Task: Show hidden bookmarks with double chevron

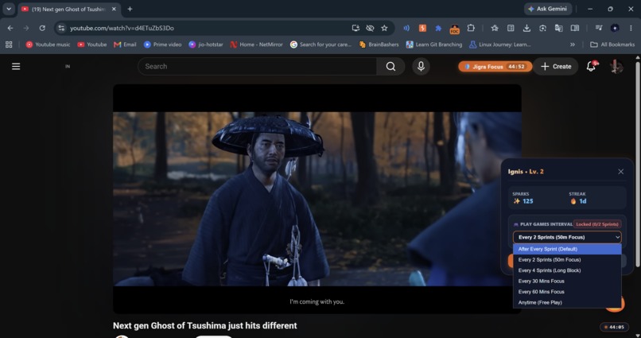Action: point(573,45)
